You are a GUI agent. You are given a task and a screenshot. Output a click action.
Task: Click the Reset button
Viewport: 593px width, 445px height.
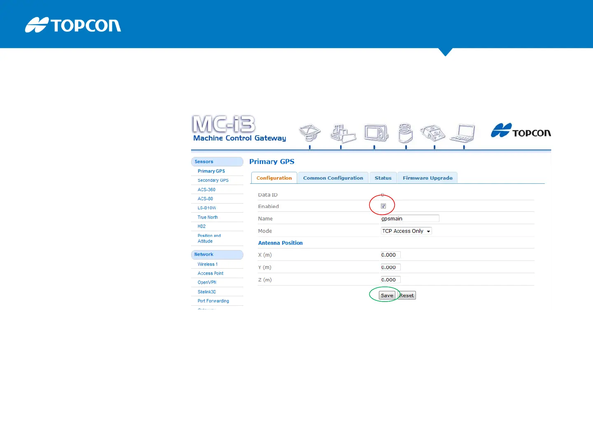click(x=407, y=295)
